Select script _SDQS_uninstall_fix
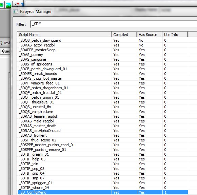The image size is (197, 195). 35,107
